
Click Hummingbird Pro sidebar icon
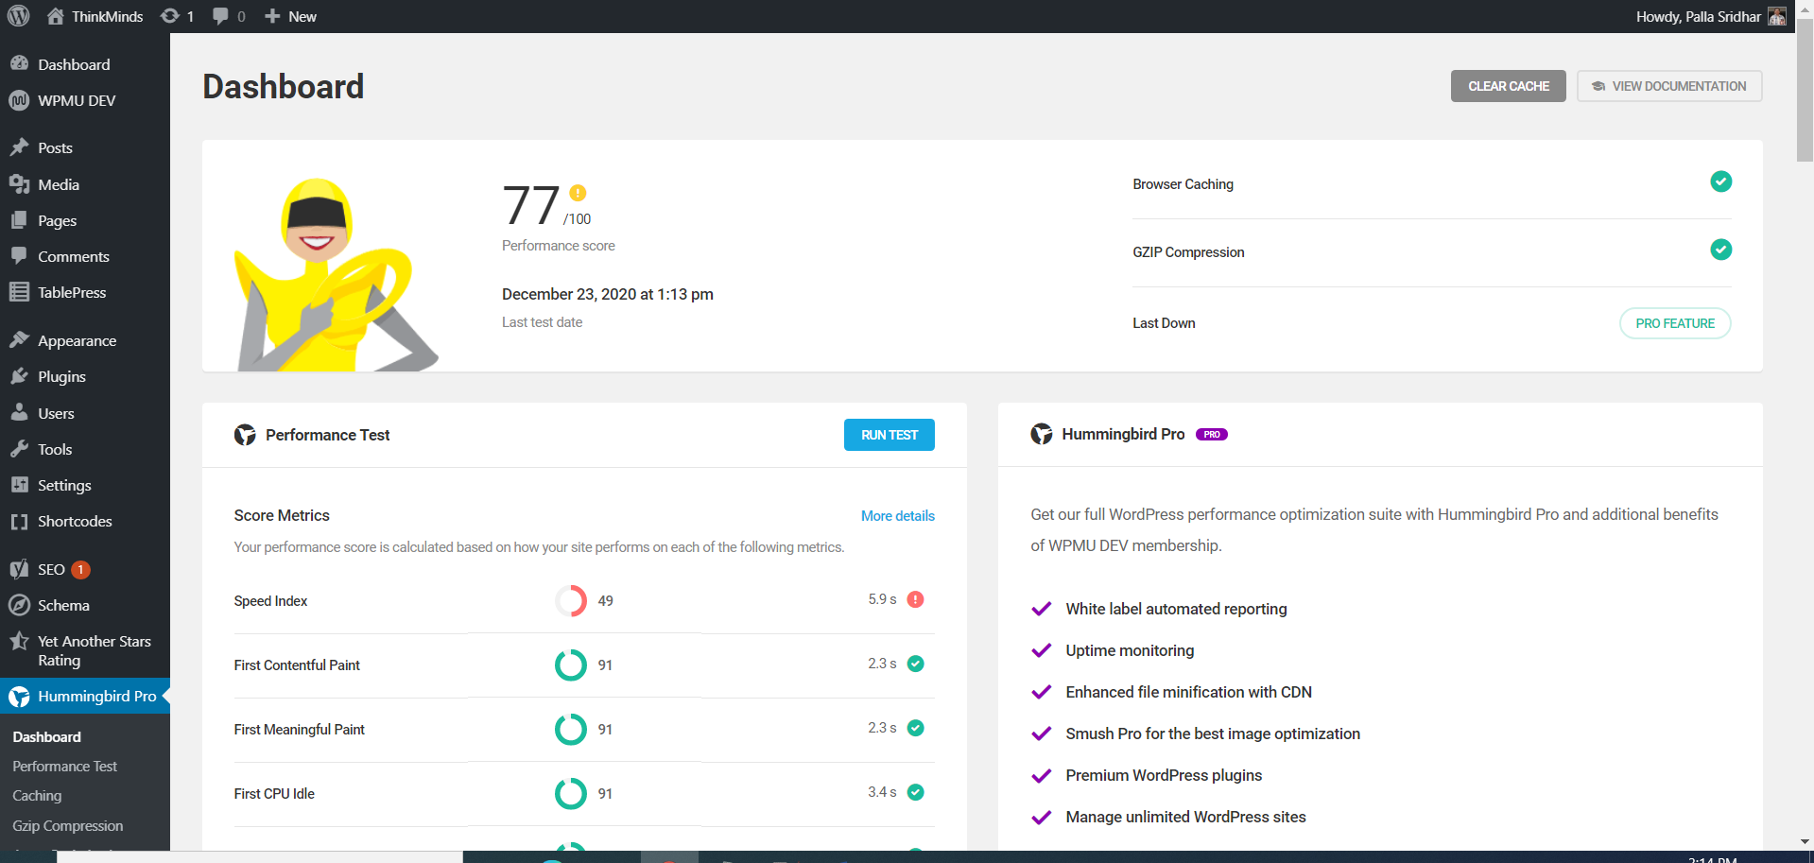pos(19,697)
